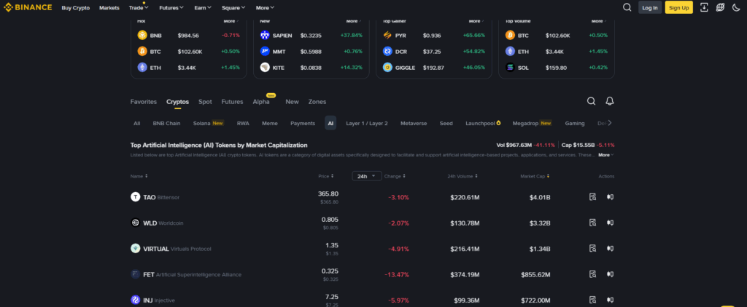Click the language globe icon
The height and width of the screenshot is (307, 747).
[720, 7]
